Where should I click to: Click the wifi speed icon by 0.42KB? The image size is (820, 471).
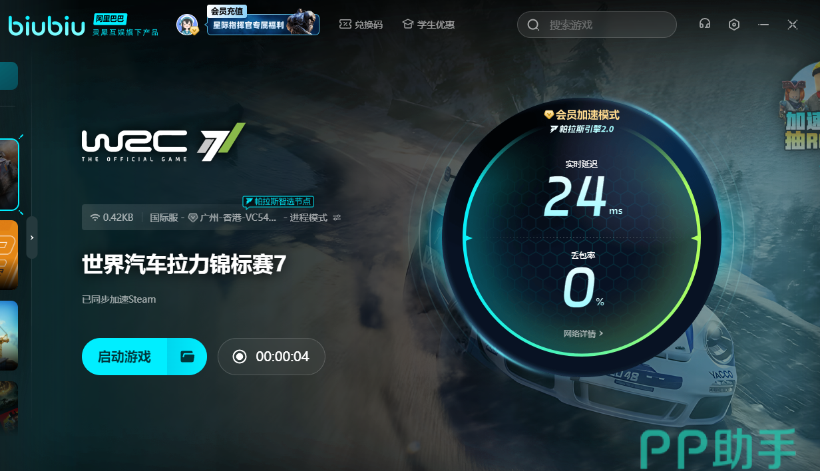click(x=95, y=218)
